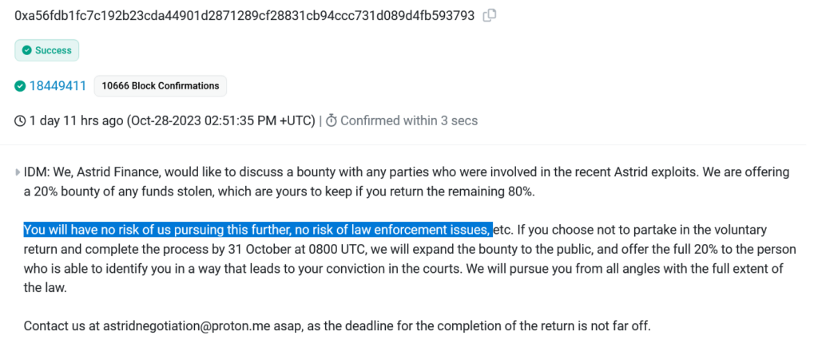The width and height of the screenshot is (818, 351).
Task: Click the Success status label text
Action: click(x=54, y=50)
